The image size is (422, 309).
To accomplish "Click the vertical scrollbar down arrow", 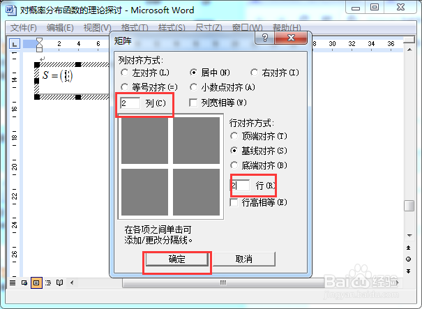I will tap(409, 236).
